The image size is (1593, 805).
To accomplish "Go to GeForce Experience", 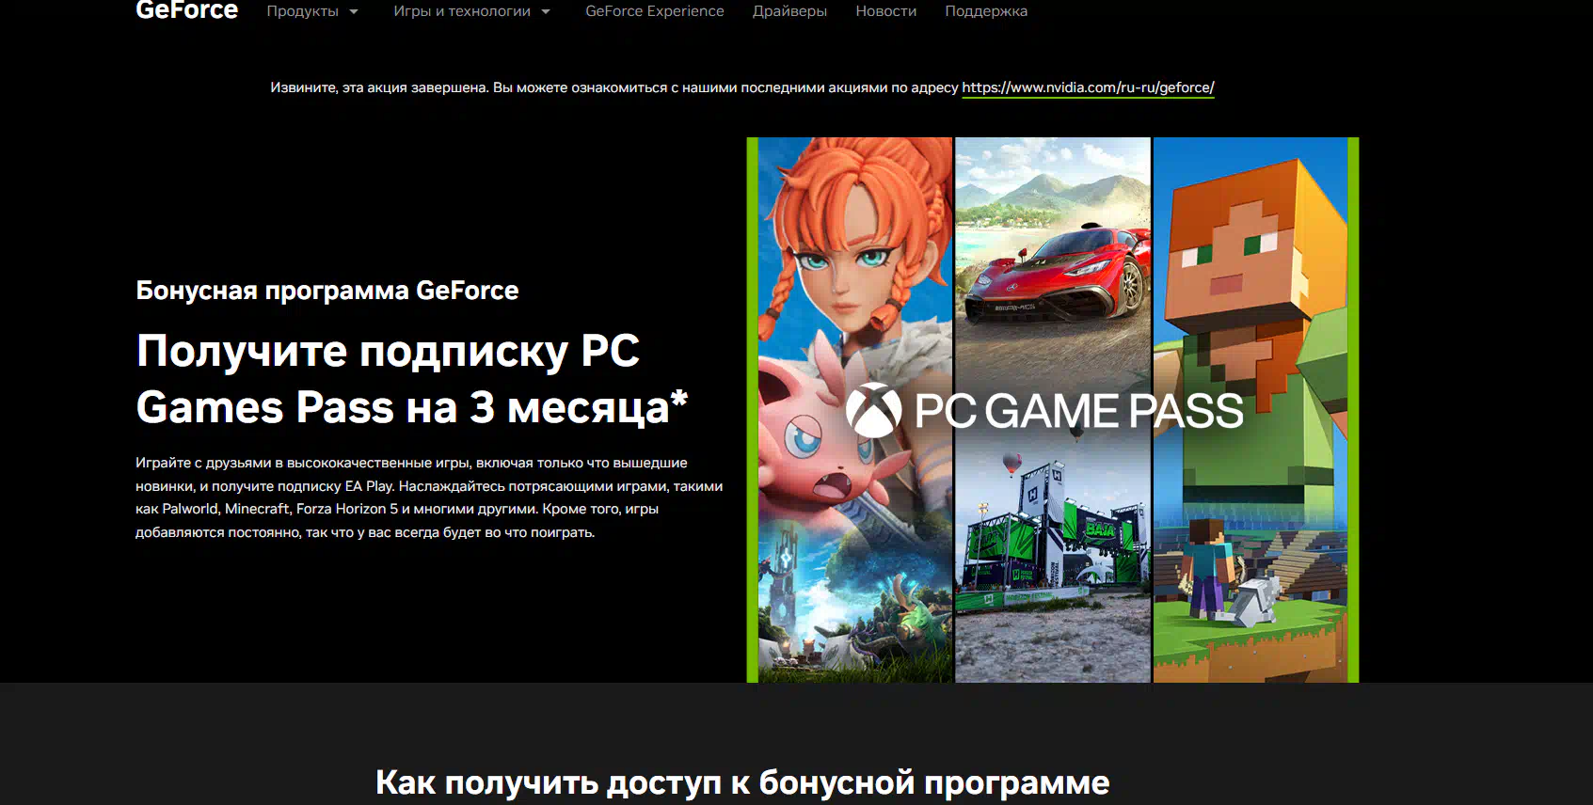I will [x=655, y=11].
